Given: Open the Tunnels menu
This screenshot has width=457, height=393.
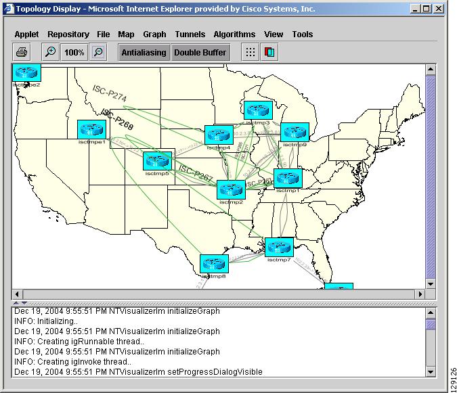Looking at the screenshot, I should (x=190, y=34).
